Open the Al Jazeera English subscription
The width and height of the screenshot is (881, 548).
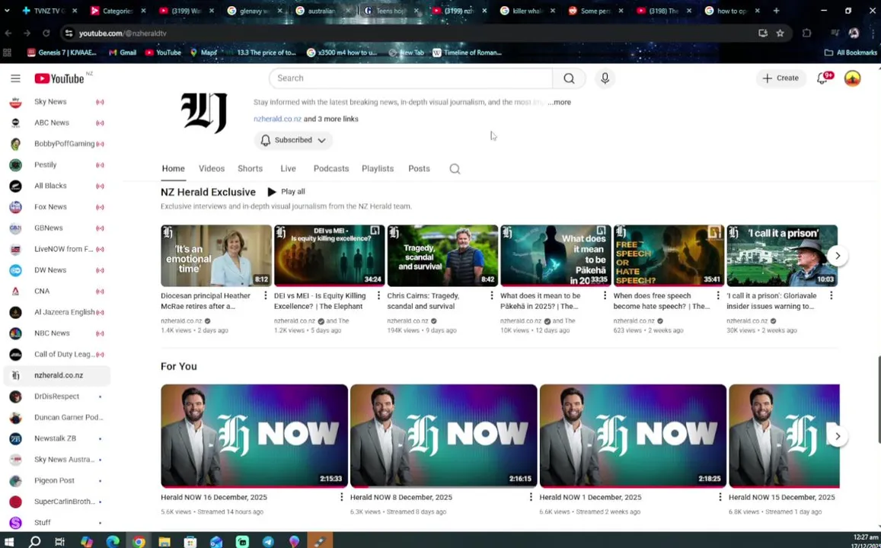[57, 312]
